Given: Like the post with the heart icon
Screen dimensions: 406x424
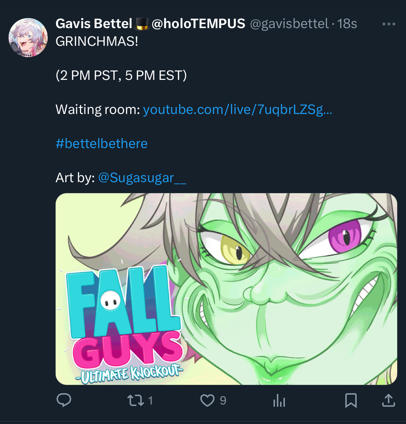Looking at the screenshot, I should click(x=207, y=400).
